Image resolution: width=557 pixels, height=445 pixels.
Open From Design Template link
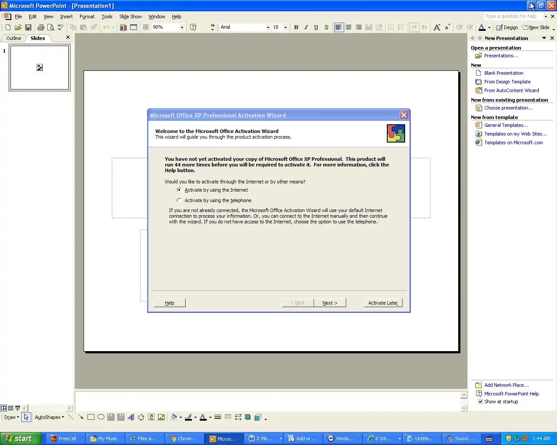pos(507,82)
